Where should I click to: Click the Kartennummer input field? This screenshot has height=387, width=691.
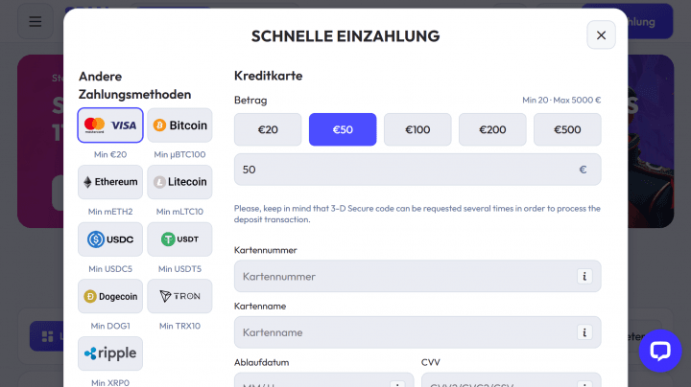click(403, 276)
